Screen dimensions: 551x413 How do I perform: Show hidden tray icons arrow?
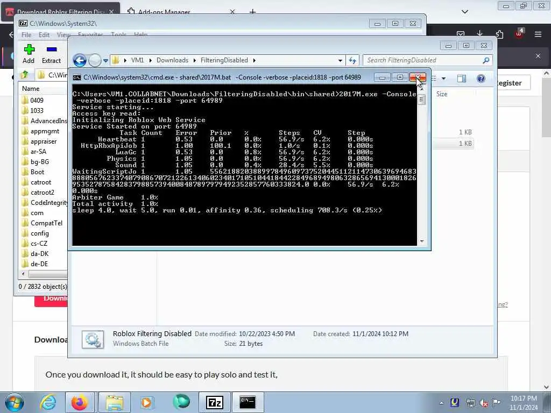pos(441,403)
